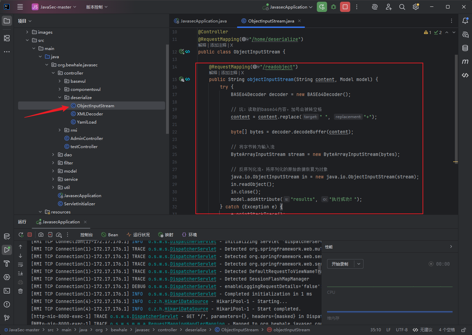Open the Database tool window on right sidebar
This screenshot has width=472, height=335.
pyautogui.click(x=465, y=48)
